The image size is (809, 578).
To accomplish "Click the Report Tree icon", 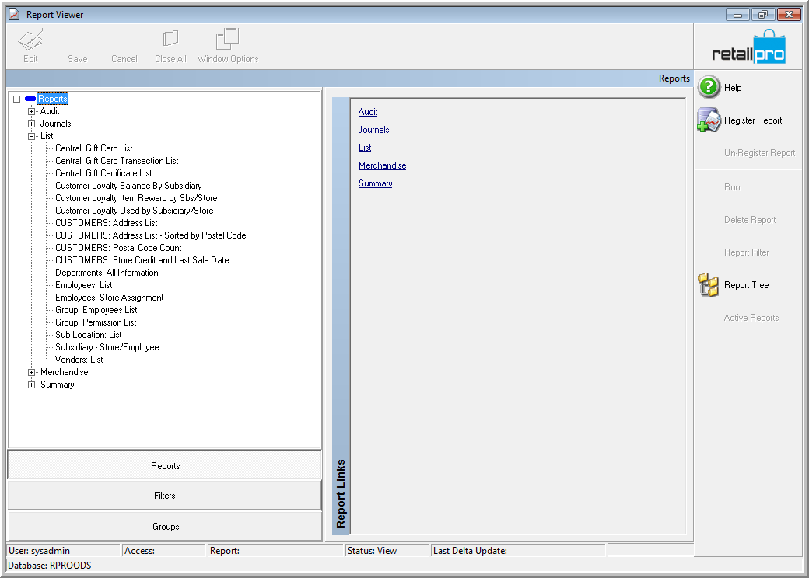I will click(709, 285).
